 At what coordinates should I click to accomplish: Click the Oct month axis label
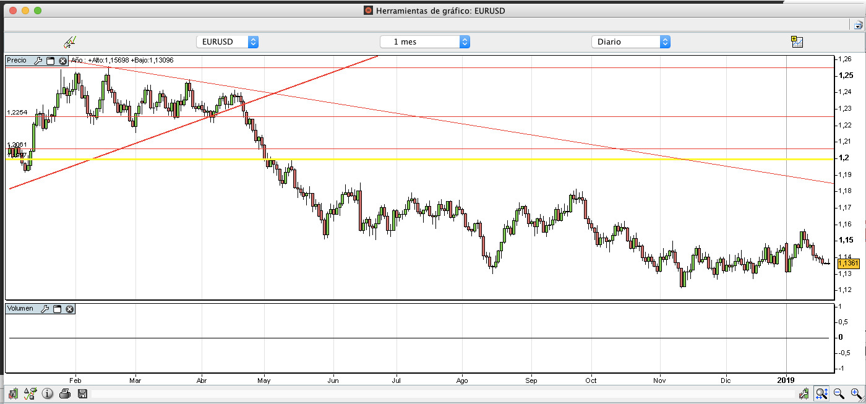click(x=591, y=380)
